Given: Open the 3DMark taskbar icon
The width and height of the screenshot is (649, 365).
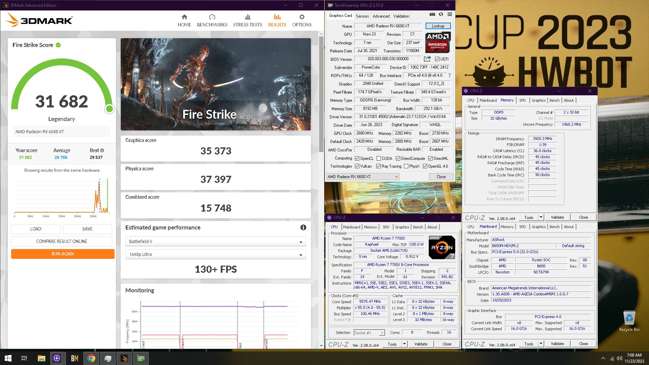Looking at the screenshot, I should click(124, 358).
